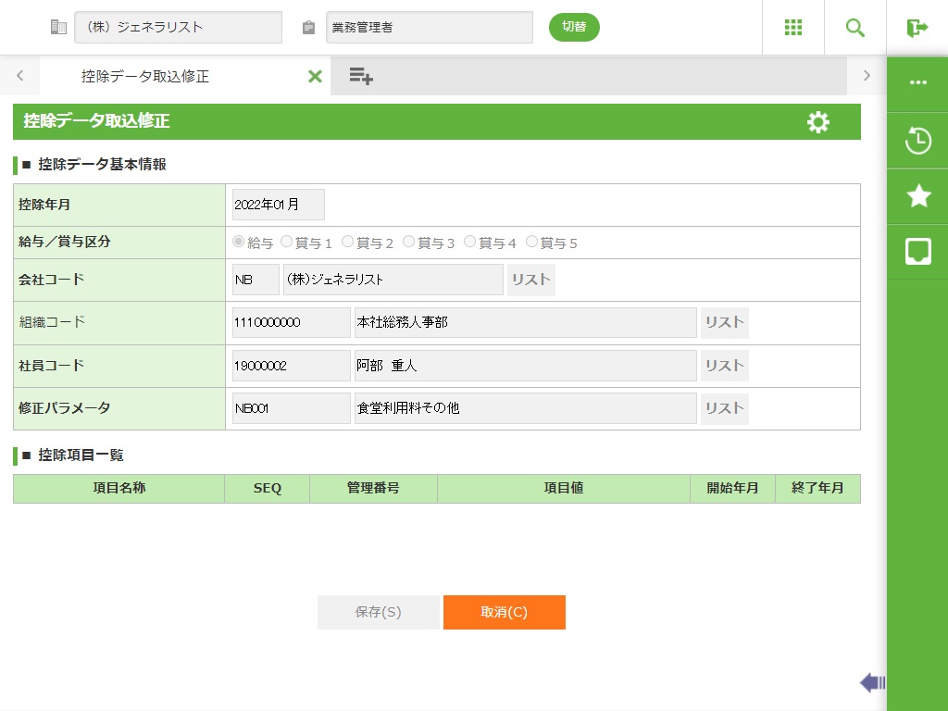Click the search magnifier icon
This screenshot has height=711, width=948.
click(x=855, y=28)
